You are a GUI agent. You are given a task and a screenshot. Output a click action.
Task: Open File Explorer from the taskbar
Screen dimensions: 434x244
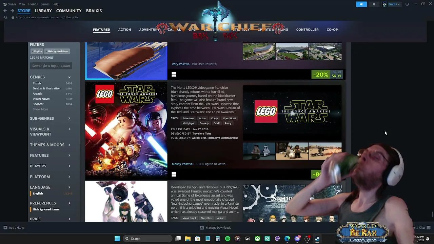188,239
